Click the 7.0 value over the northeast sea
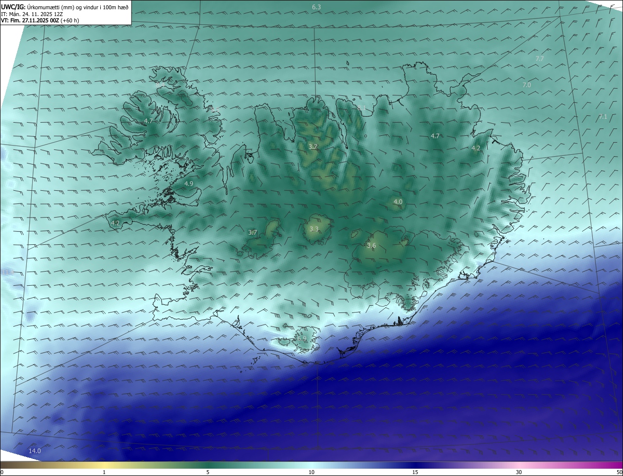 527,85
